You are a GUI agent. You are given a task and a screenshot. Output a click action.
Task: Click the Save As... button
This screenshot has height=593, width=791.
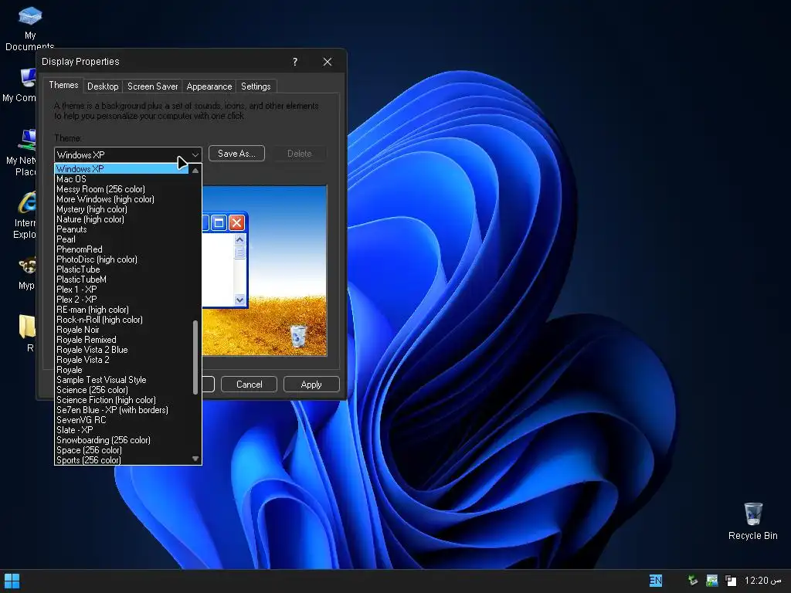click(236, 154)
